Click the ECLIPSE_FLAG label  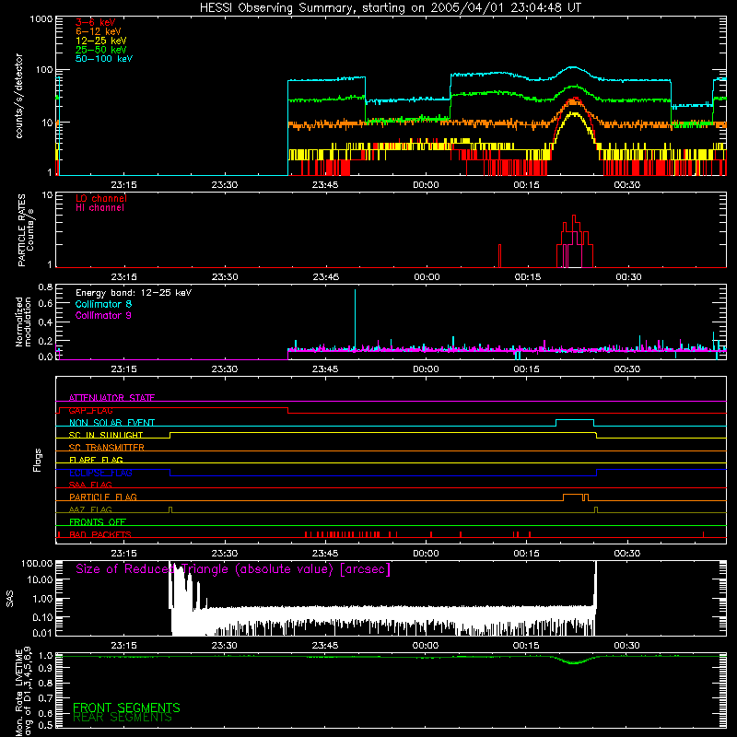click(100, 473)
